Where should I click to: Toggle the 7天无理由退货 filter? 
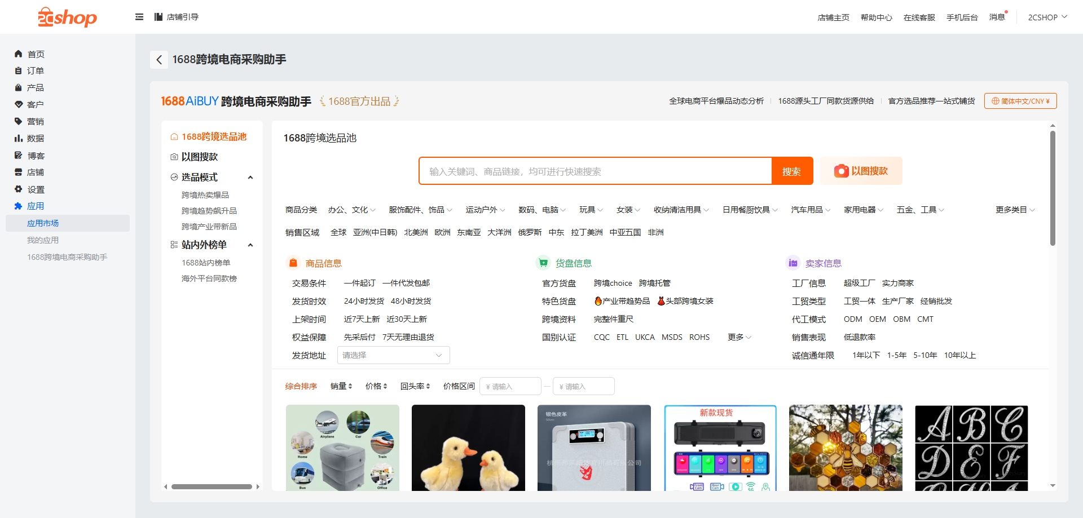[x=408, y=337]
